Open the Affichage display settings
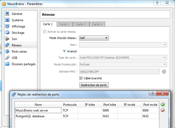Image resolution: width=175 pixels, height=128 pixels. pyautogui.click(x=18, y=26)
